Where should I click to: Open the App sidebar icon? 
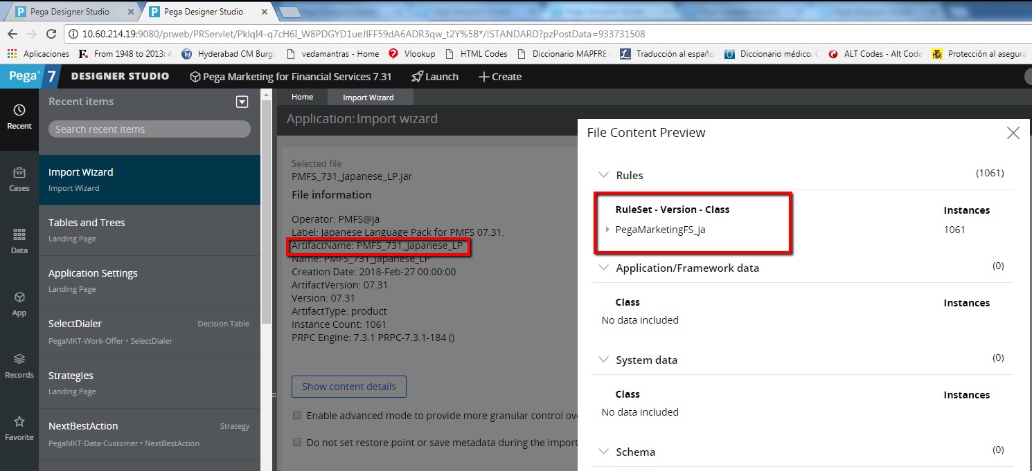(x=19, y=304)
